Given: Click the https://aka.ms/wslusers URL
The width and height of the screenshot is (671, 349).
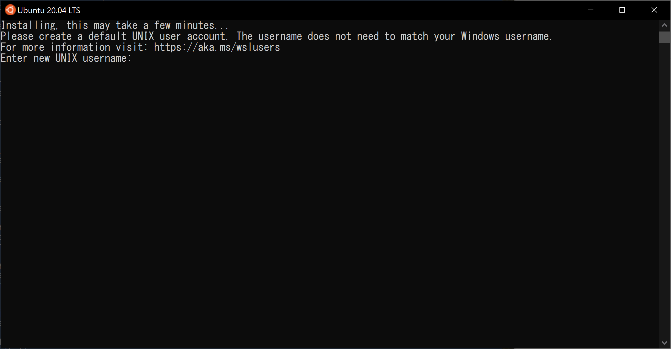Looking at the screenshot, I should [x=217, y=47].
